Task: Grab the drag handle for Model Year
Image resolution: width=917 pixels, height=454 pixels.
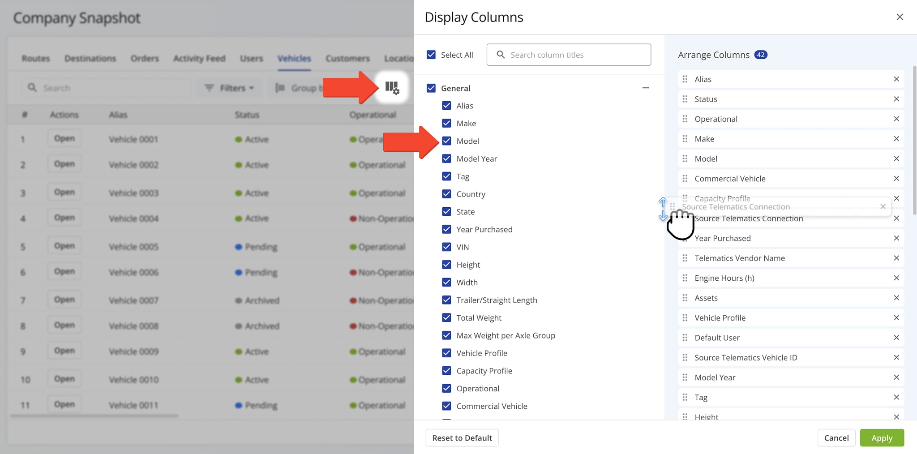Action: pyautogui.click(x=685, y=377)
